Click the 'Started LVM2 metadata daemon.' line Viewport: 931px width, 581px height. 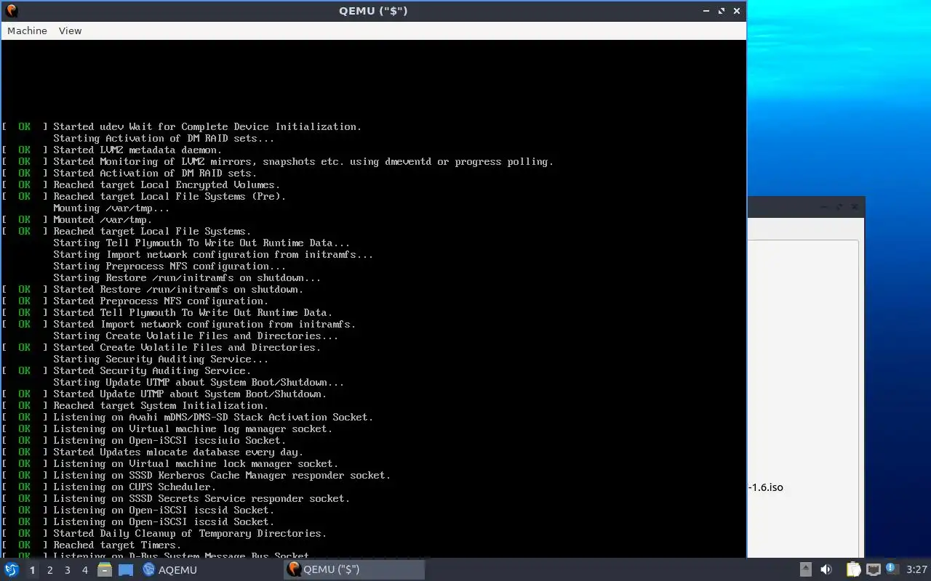pyautogui.click(x=137, y=150)
